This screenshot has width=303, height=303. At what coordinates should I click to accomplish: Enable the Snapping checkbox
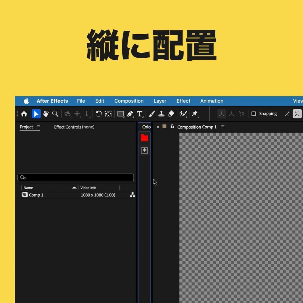254,114
